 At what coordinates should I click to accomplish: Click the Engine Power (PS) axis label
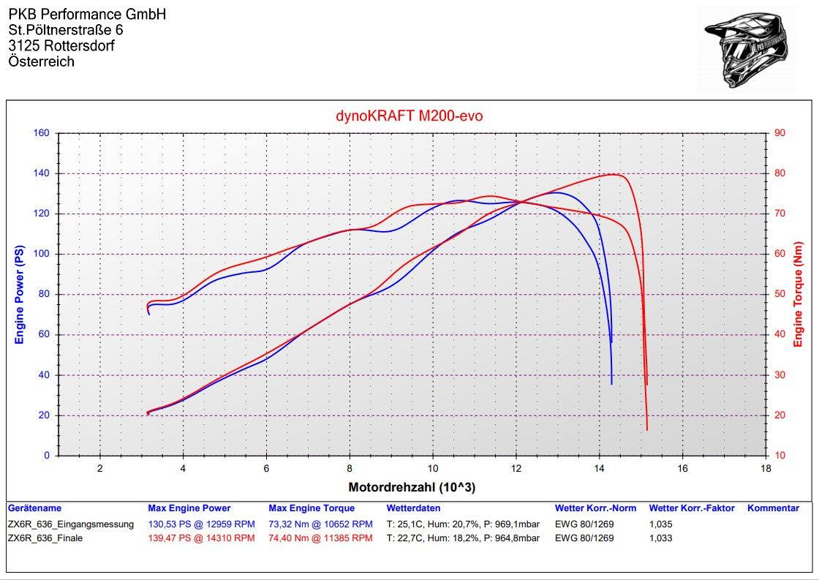coord(20,295)
